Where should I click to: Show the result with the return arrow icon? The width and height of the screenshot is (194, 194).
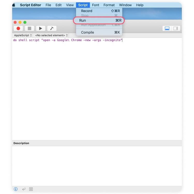[x=24, y=189]
